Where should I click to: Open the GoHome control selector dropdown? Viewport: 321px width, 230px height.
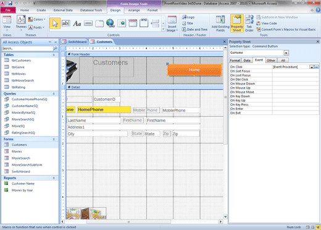(x=286, y=53)
